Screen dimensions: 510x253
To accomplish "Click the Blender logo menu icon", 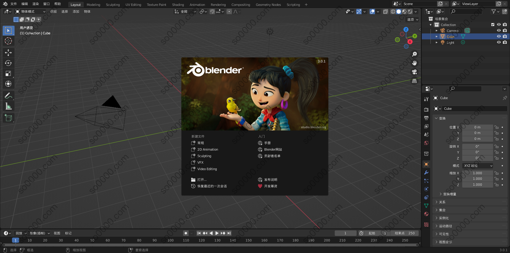I will click(x=5, y=4).
